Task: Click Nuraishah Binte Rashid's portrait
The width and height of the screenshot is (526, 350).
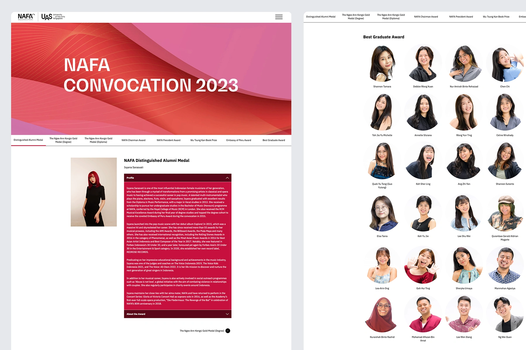Action: tap(382, 314)
